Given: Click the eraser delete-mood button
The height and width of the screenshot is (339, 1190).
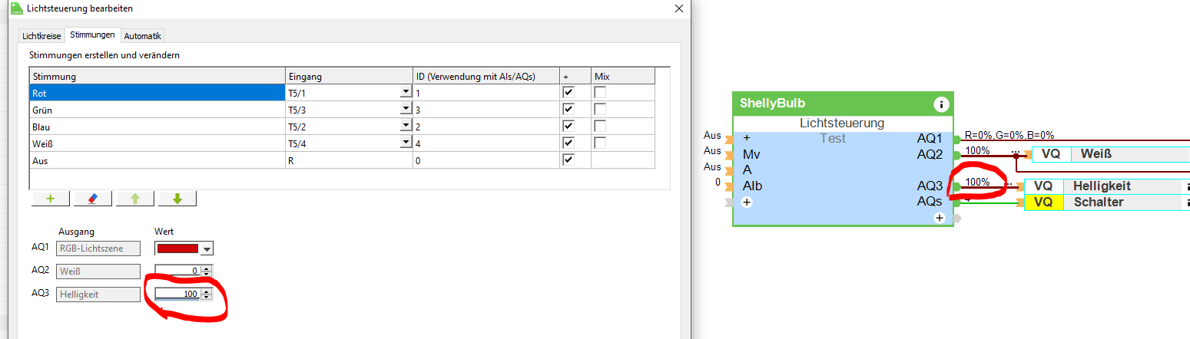Looking at the screenshot, I should point(92,199).
